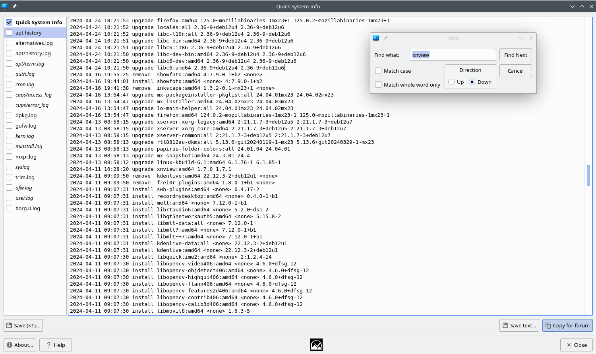Click the mx-snapshot:amd64 upgrade line

pos(160,156)
